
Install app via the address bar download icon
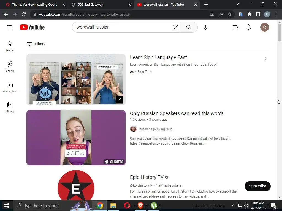(x=212, y=14)
